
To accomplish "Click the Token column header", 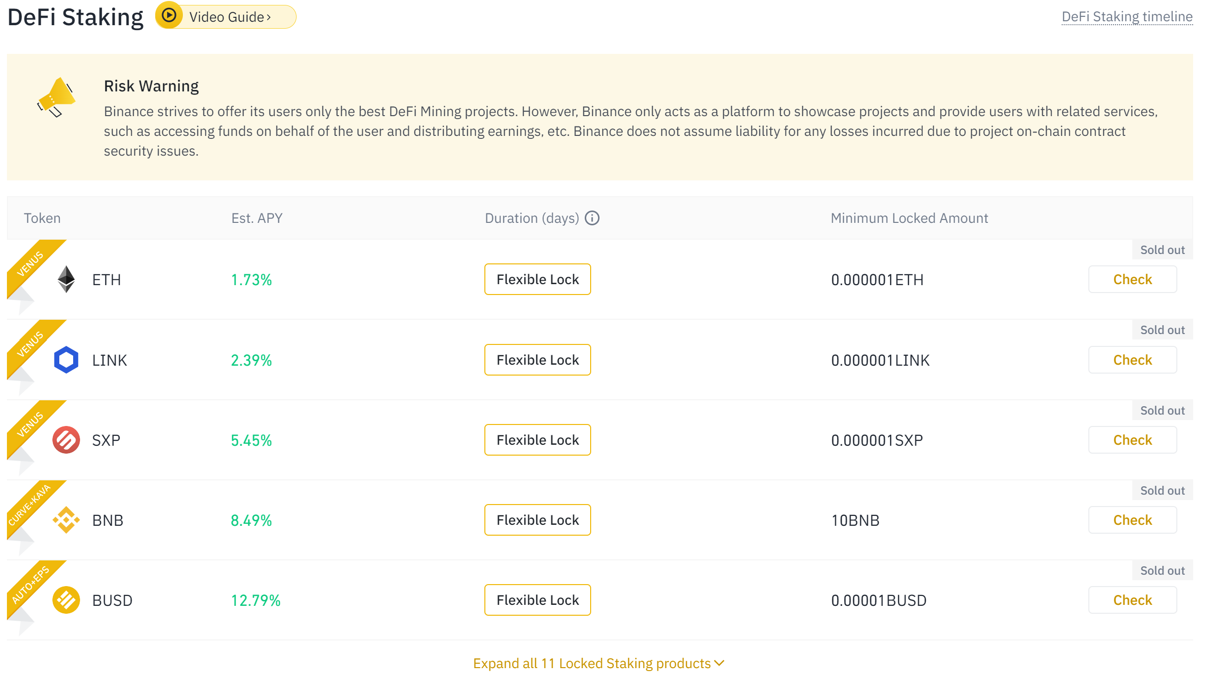I will 42,218.
